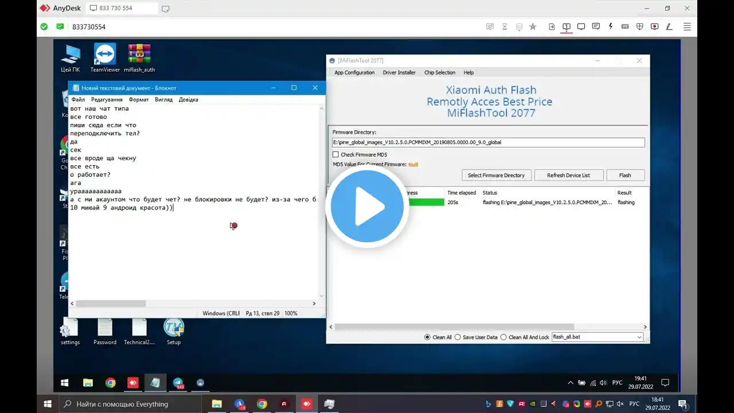Launch the Setup desktop icon
Image resolution: width=734 pixels, height=413 pixels.
(174, 332)
